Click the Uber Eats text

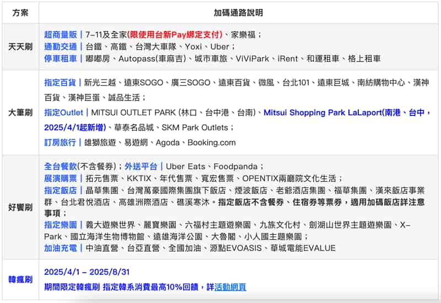coord(186,167)
